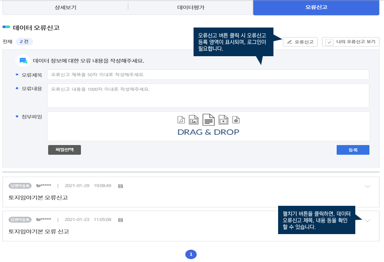The height and width of the screenshot is (262, 384).
Task: Click attachment icon on 2021-01-23 report
Action: pos(120,220)
